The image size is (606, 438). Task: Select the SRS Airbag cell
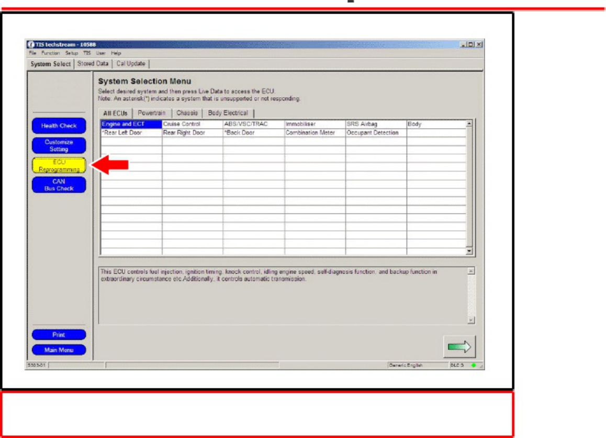coord(376,124)
